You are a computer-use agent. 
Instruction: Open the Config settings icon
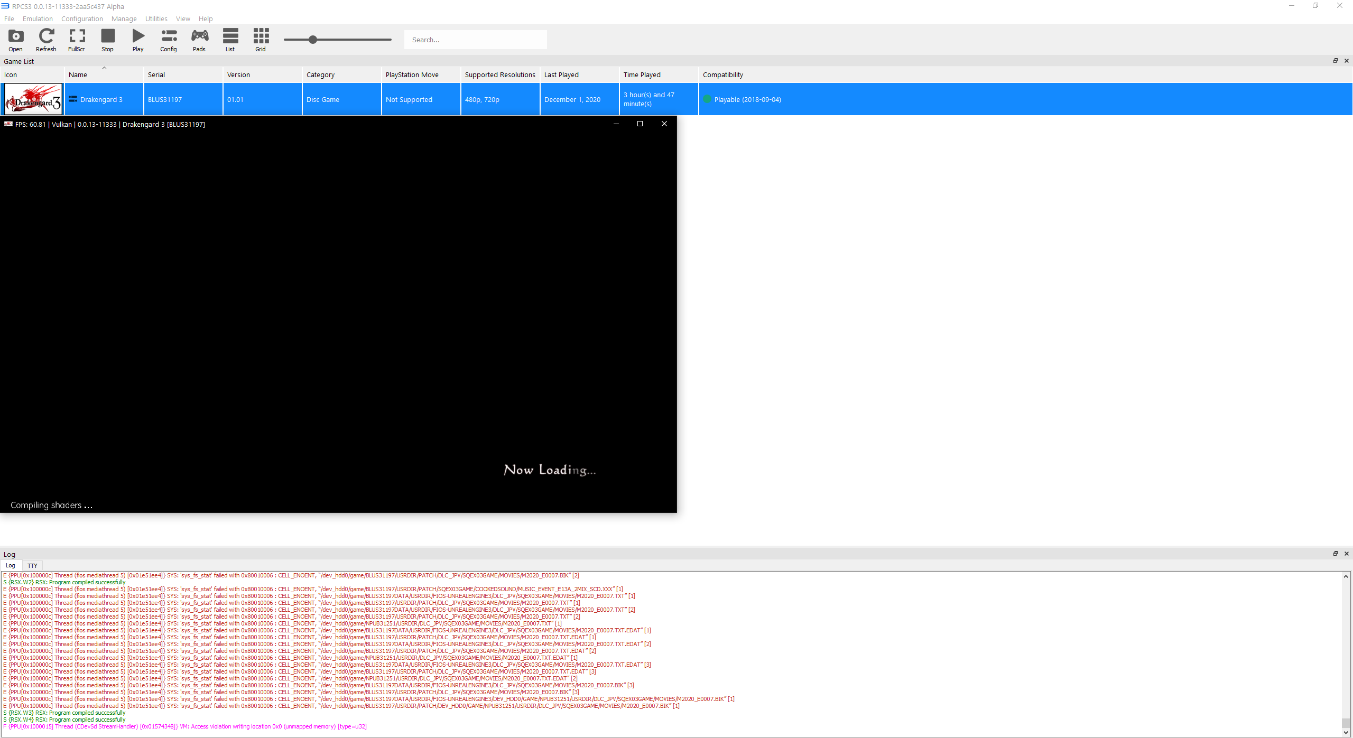click(169, 40)
